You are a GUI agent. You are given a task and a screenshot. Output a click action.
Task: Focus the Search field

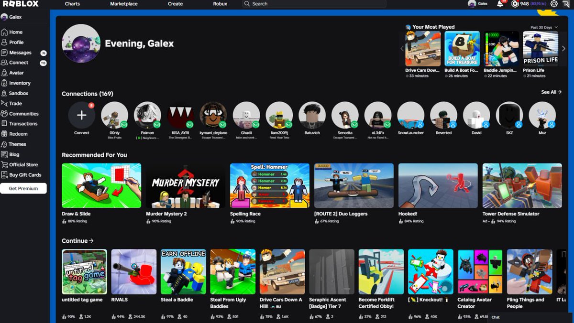click(x=314, y=4)
